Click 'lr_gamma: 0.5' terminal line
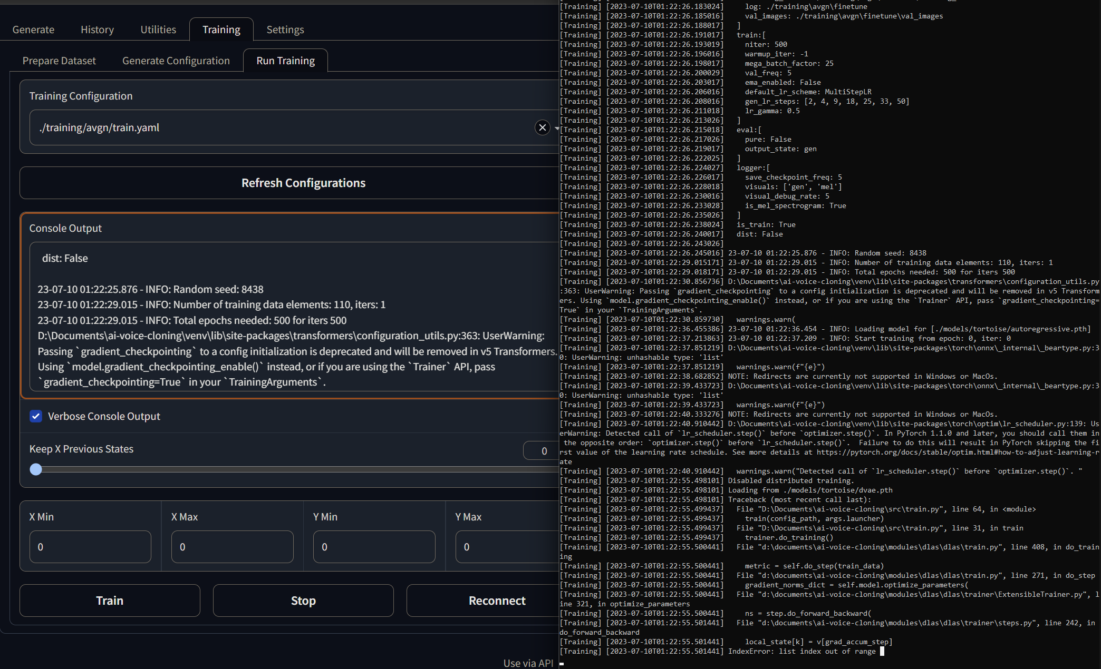This screenshot has width=1101, height=669. click(772, 111)
